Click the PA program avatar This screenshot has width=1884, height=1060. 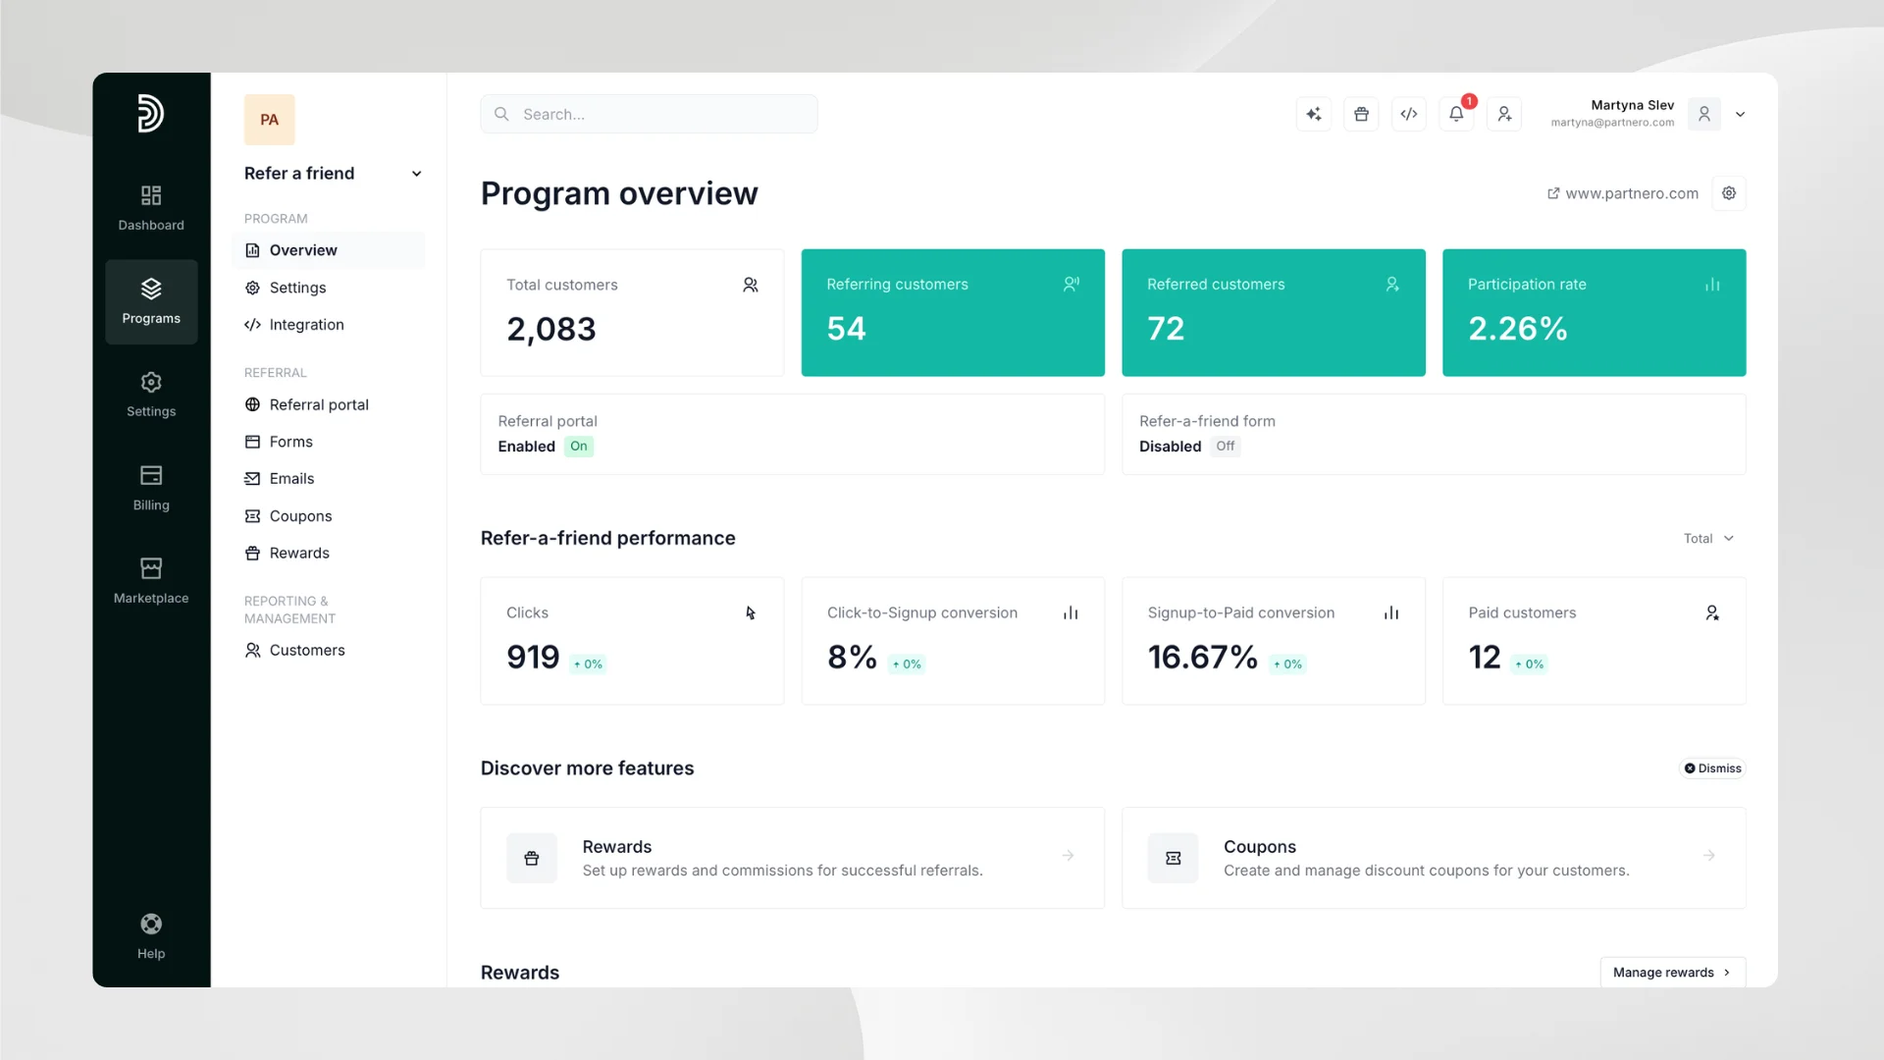point(269,120)
